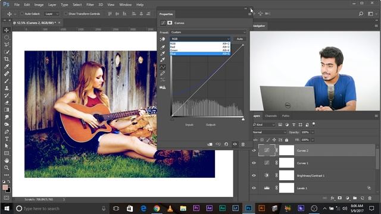The image size is (381, 214).
Task: Pick the black point eyedropper in Curves
Action: coord(163,47)
